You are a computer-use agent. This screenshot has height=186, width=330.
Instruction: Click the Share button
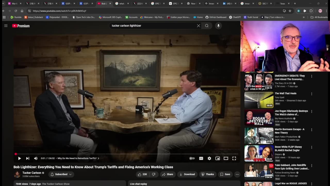coord(167,174)
